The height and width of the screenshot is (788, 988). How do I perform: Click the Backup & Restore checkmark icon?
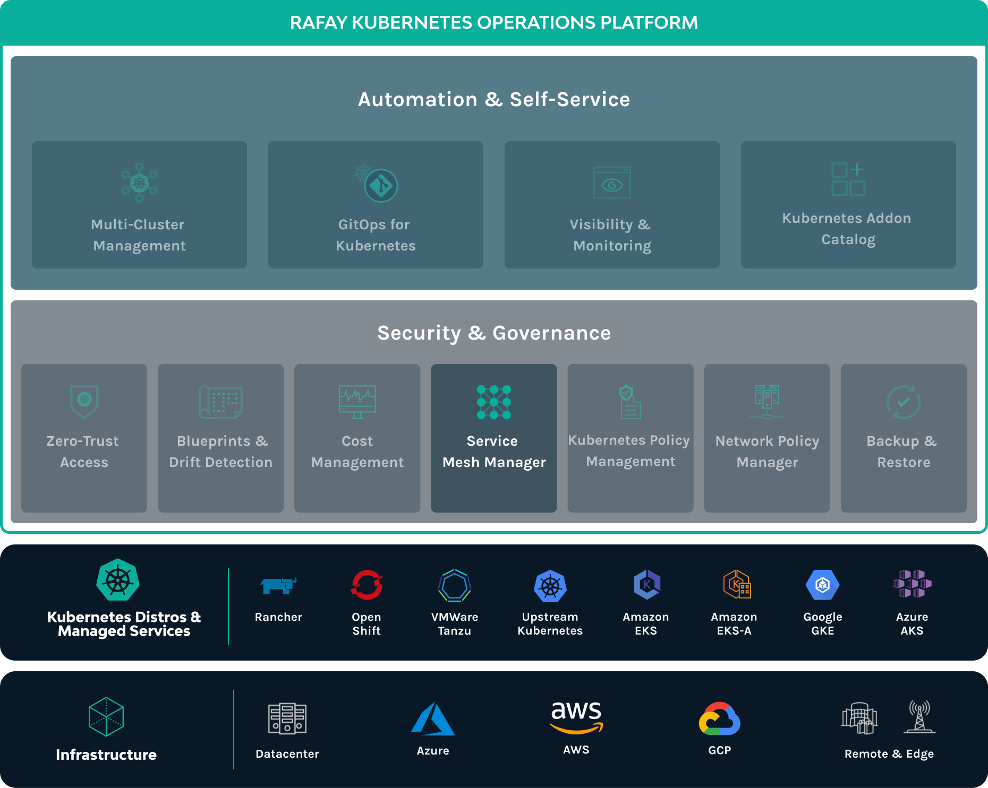coord(904,402)
